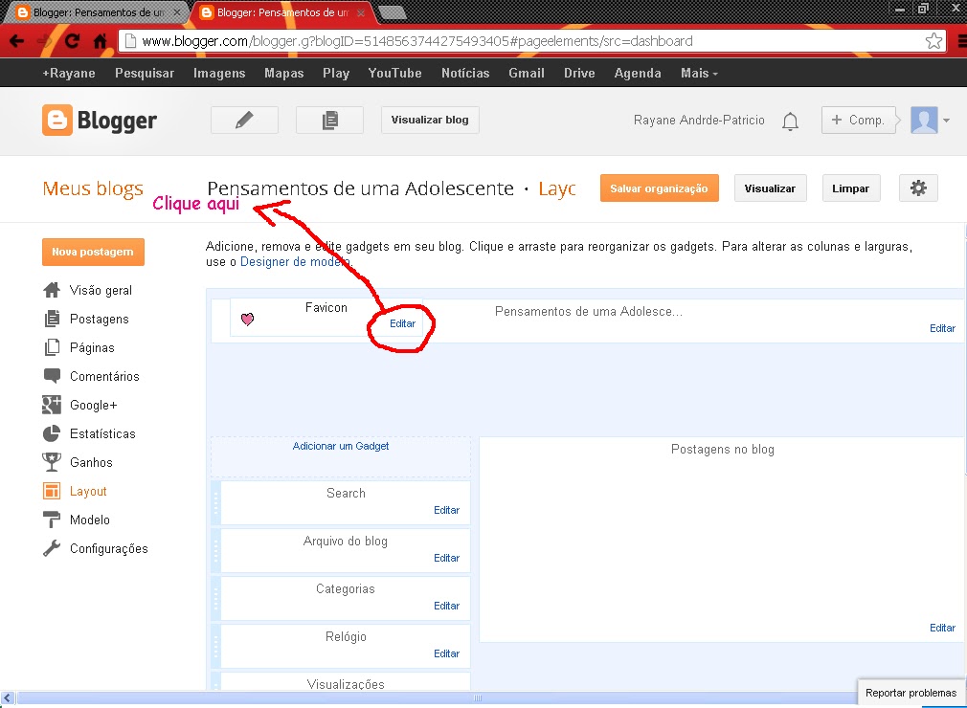Edit the Postagens no blog gadget
The width and height of the screenshot is (967, 708).
[942, 628]
